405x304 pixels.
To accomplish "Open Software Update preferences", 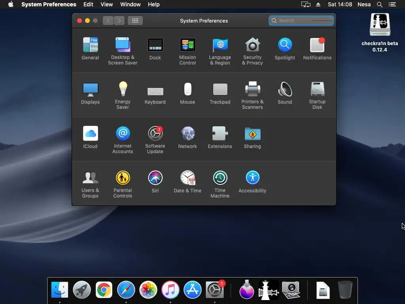I will click(x=155, y=140).
